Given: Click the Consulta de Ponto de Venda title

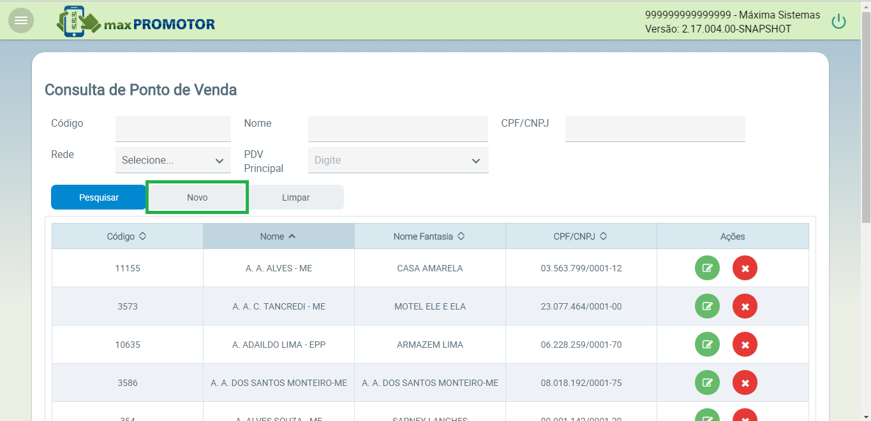Looking at the screenshot, I should (x=141, y=90).
